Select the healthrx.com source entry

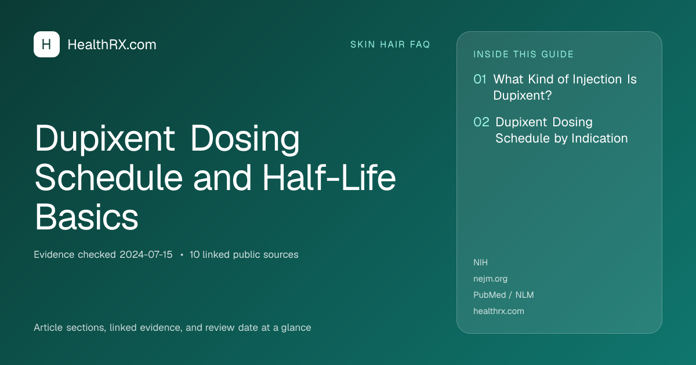tap(499, 311)
